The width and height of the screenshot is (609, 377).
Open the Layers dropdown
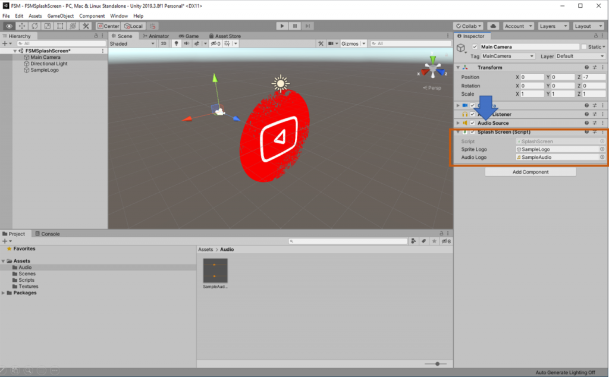554,26
